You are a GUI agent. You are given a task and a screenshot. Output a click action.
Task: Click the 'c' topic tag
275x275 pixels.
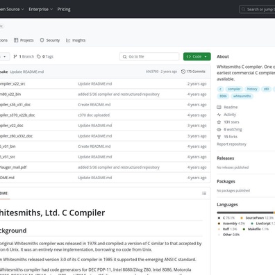(x=220, y=89)
